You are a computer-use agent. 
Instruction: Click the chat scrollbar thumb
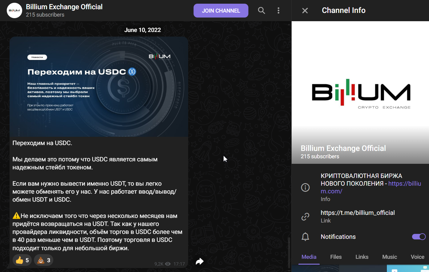tap(289, 253)
